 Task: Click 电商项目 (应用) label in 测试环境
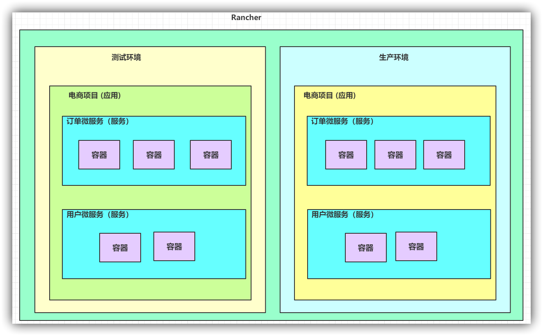(95, 96)
